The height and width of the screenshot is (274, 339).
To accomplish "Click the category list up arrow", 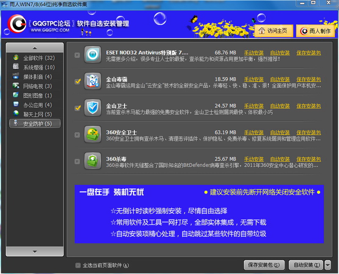I will click(35, 48).
